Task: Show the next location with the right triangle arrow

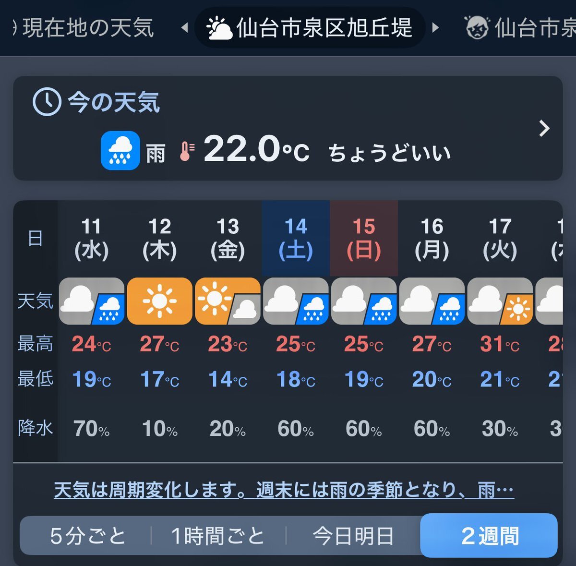Action: [x=435, y=28]
